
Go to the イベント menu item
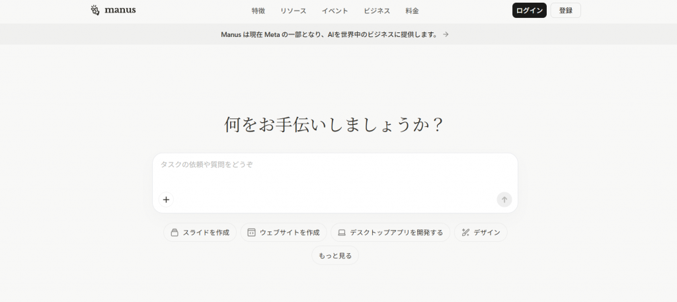(335, 11)
